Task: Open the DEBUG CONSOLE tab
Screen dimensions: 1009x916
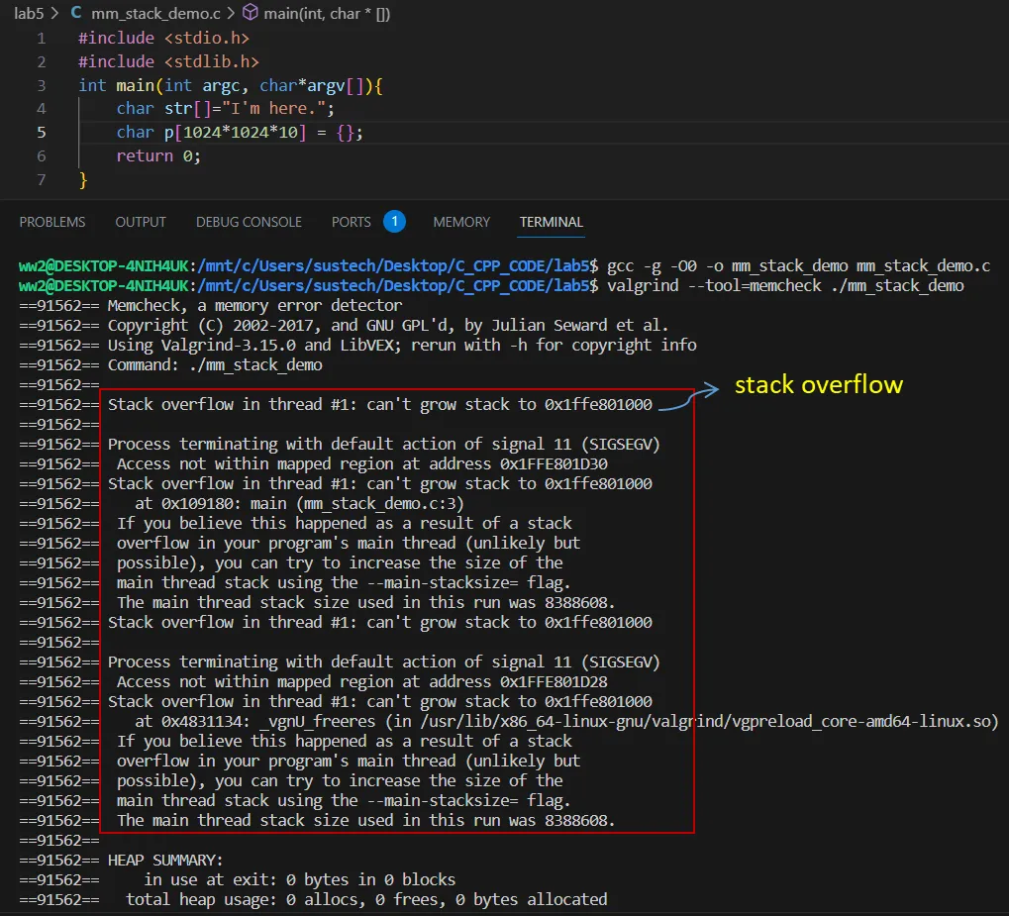Action: pos(249,222)
